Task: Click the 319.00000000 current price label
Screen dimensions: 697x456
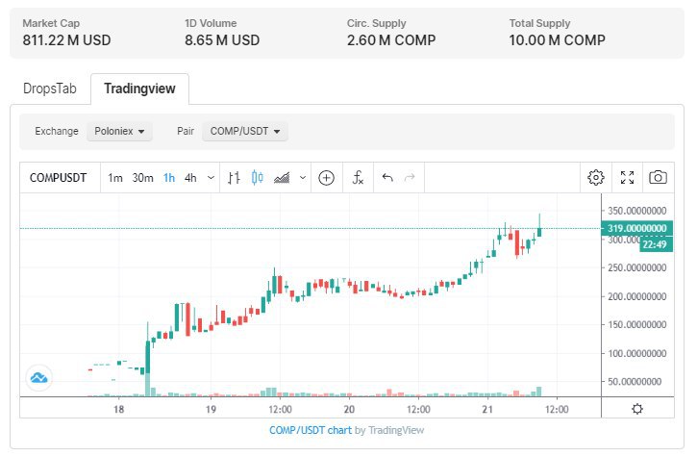Action: (x=637, y=228)
